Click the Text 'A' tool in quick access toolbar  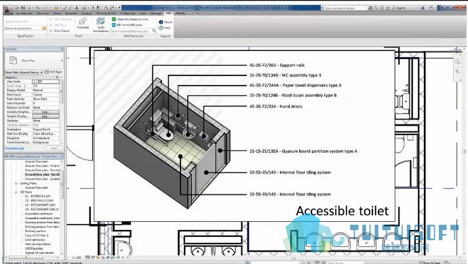coord(77,7)
